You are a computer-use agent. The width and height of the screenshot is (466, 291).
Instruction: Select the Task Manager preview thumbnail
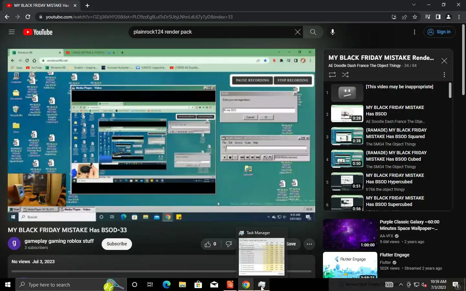point(261,257)
